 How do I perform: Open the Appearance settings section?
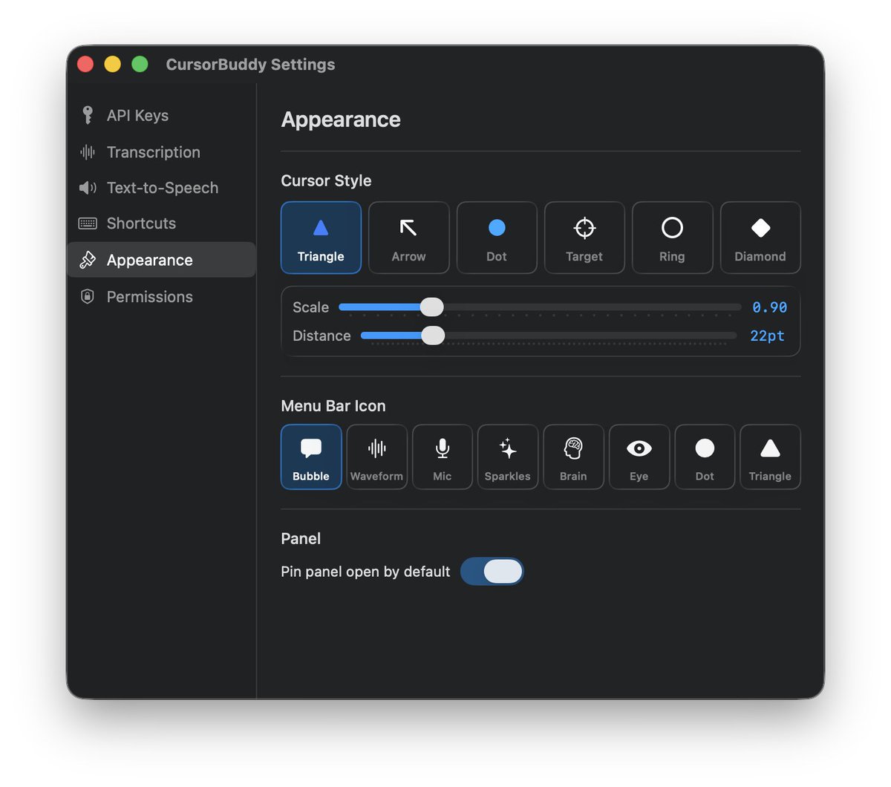point(150,260)
